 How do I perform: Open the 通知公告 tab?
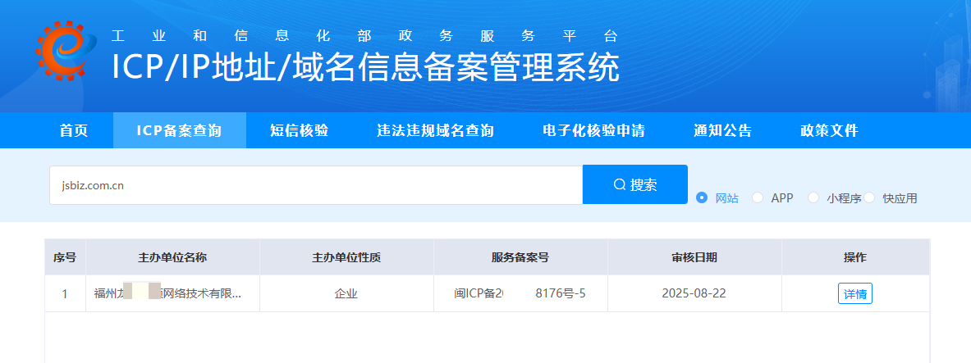[x=722, y=130]
